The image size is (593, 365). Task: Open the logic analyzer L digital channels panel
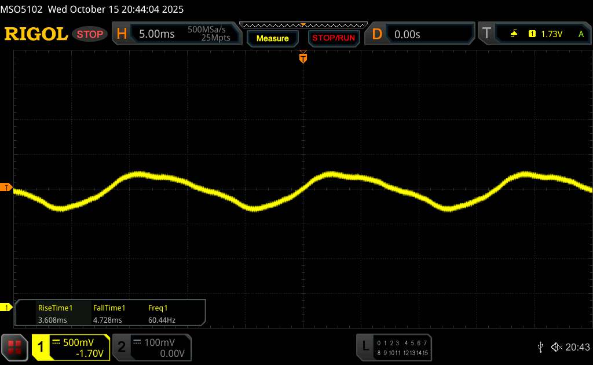[393, 347]
